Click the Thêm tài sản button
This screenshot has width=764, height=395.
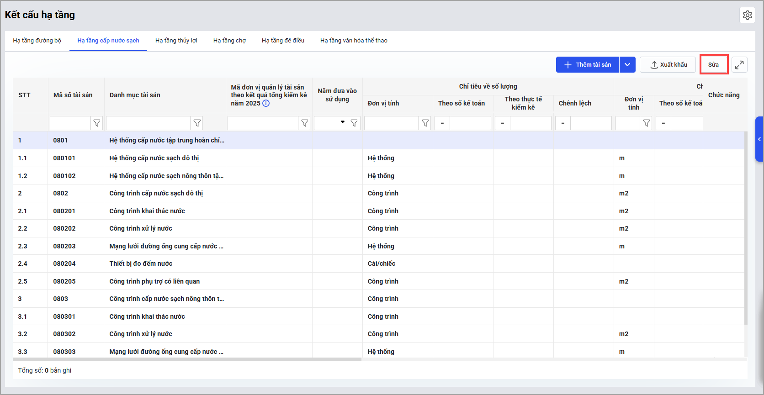click(588, 65)
